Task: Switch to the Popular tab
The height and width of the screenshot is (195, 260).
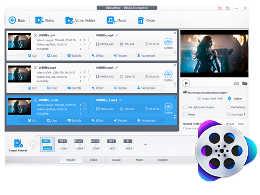Action: pyautogui.click(x=71, y=160)
